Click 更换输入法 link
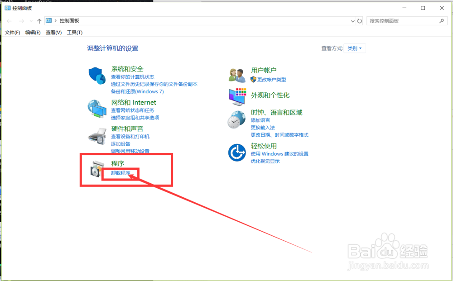This screenshot has height=281, width=453. (x=263, y=128)
